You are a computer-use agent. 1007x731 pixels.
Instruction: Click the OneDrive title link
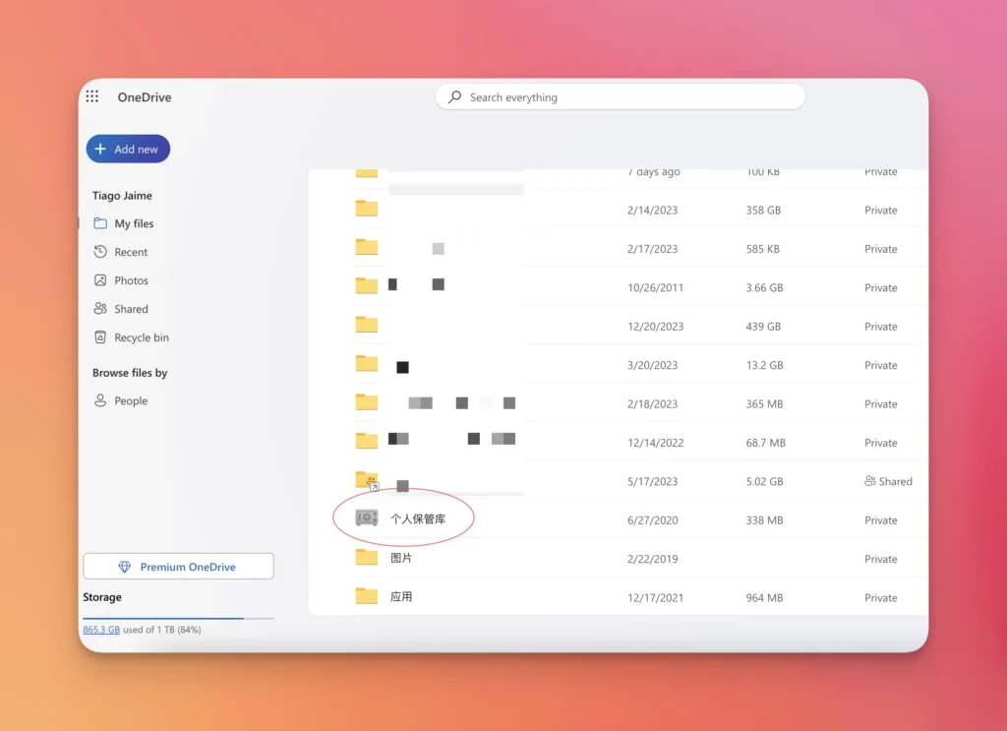coord(144,97)
